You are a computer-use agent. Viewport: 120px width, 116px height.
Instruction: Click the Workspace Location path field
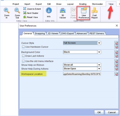coord(82,74)
